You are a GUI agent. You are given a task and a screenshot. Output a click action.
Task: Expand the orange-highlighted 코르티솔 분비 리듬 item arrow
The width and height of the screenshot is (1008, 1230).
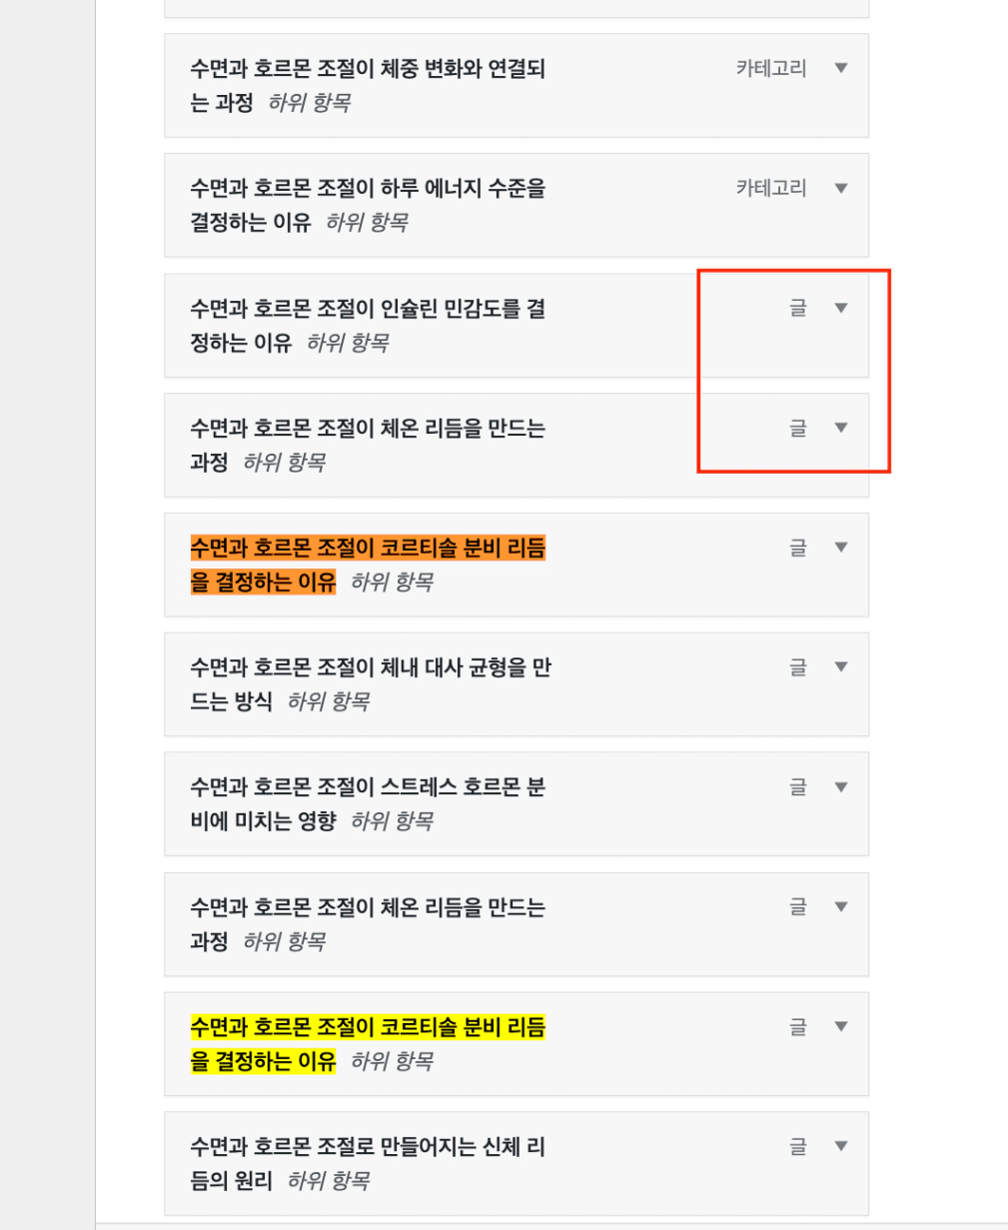841,548
